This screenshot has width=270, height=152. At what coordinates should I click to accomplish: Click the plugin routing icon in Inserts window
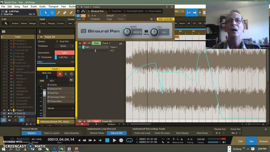83,11
